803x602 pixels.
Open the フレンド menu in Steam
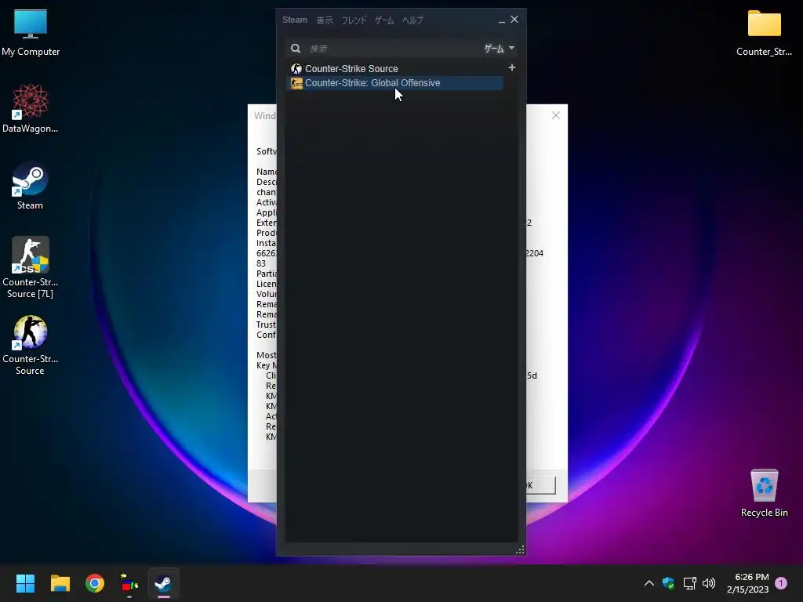354,20
